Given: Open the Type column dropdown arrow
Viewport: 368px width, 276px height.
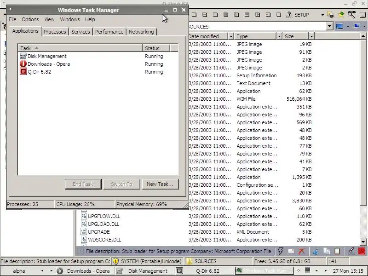Looking at the screenshot, I should click(279, 36).
